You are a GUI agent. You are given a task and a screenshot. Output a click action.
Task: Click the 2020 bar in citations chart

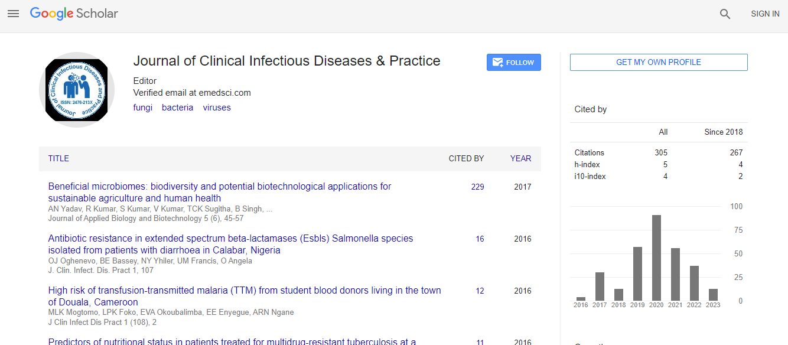[x=656, y=258]
